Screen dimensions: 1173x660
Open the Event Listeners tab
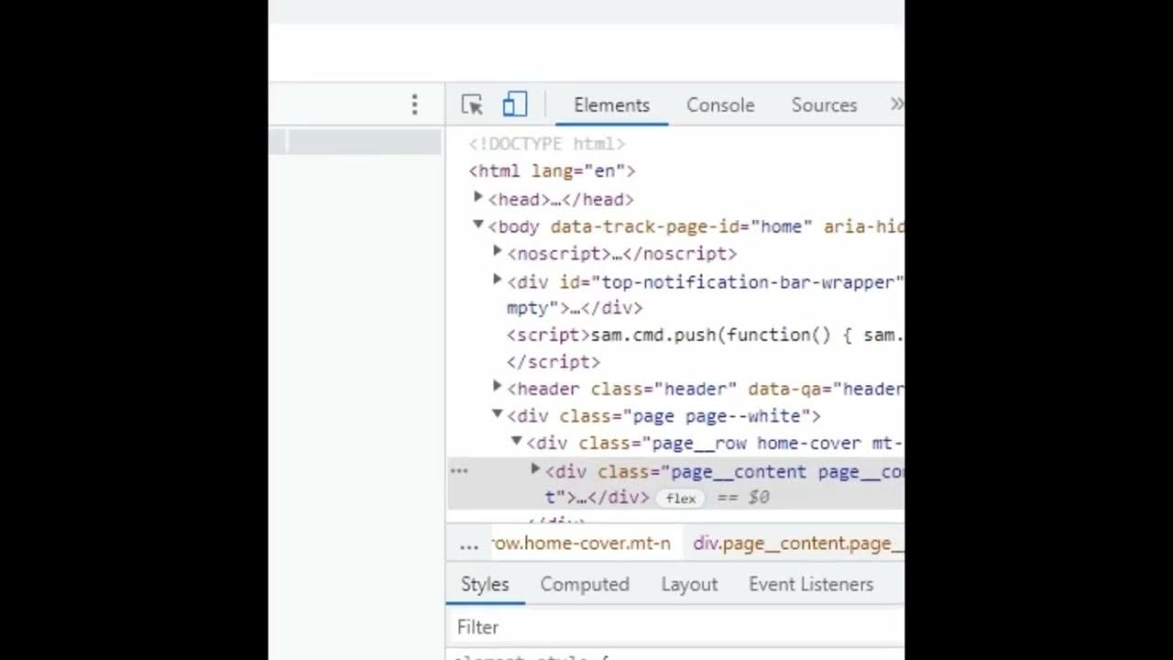[811, 584]
